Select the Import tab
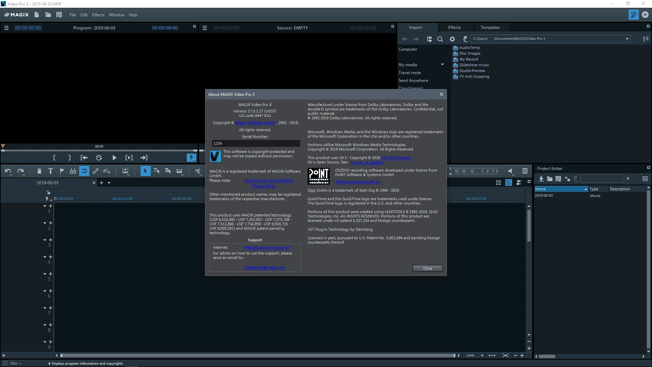This screenshot has height=367, width=652. [x=415, y=28]
